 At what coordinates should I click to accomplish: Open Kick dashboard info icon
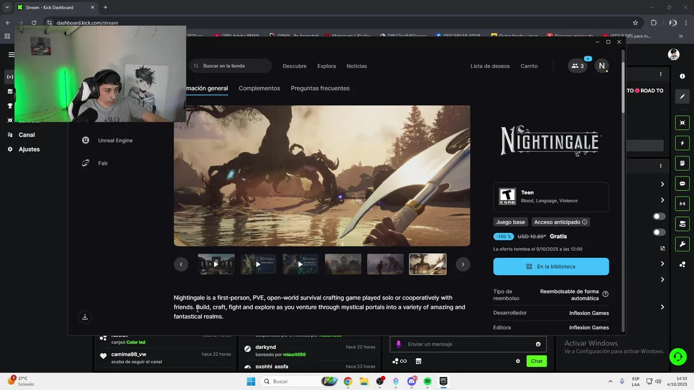(x=683, y=76)
